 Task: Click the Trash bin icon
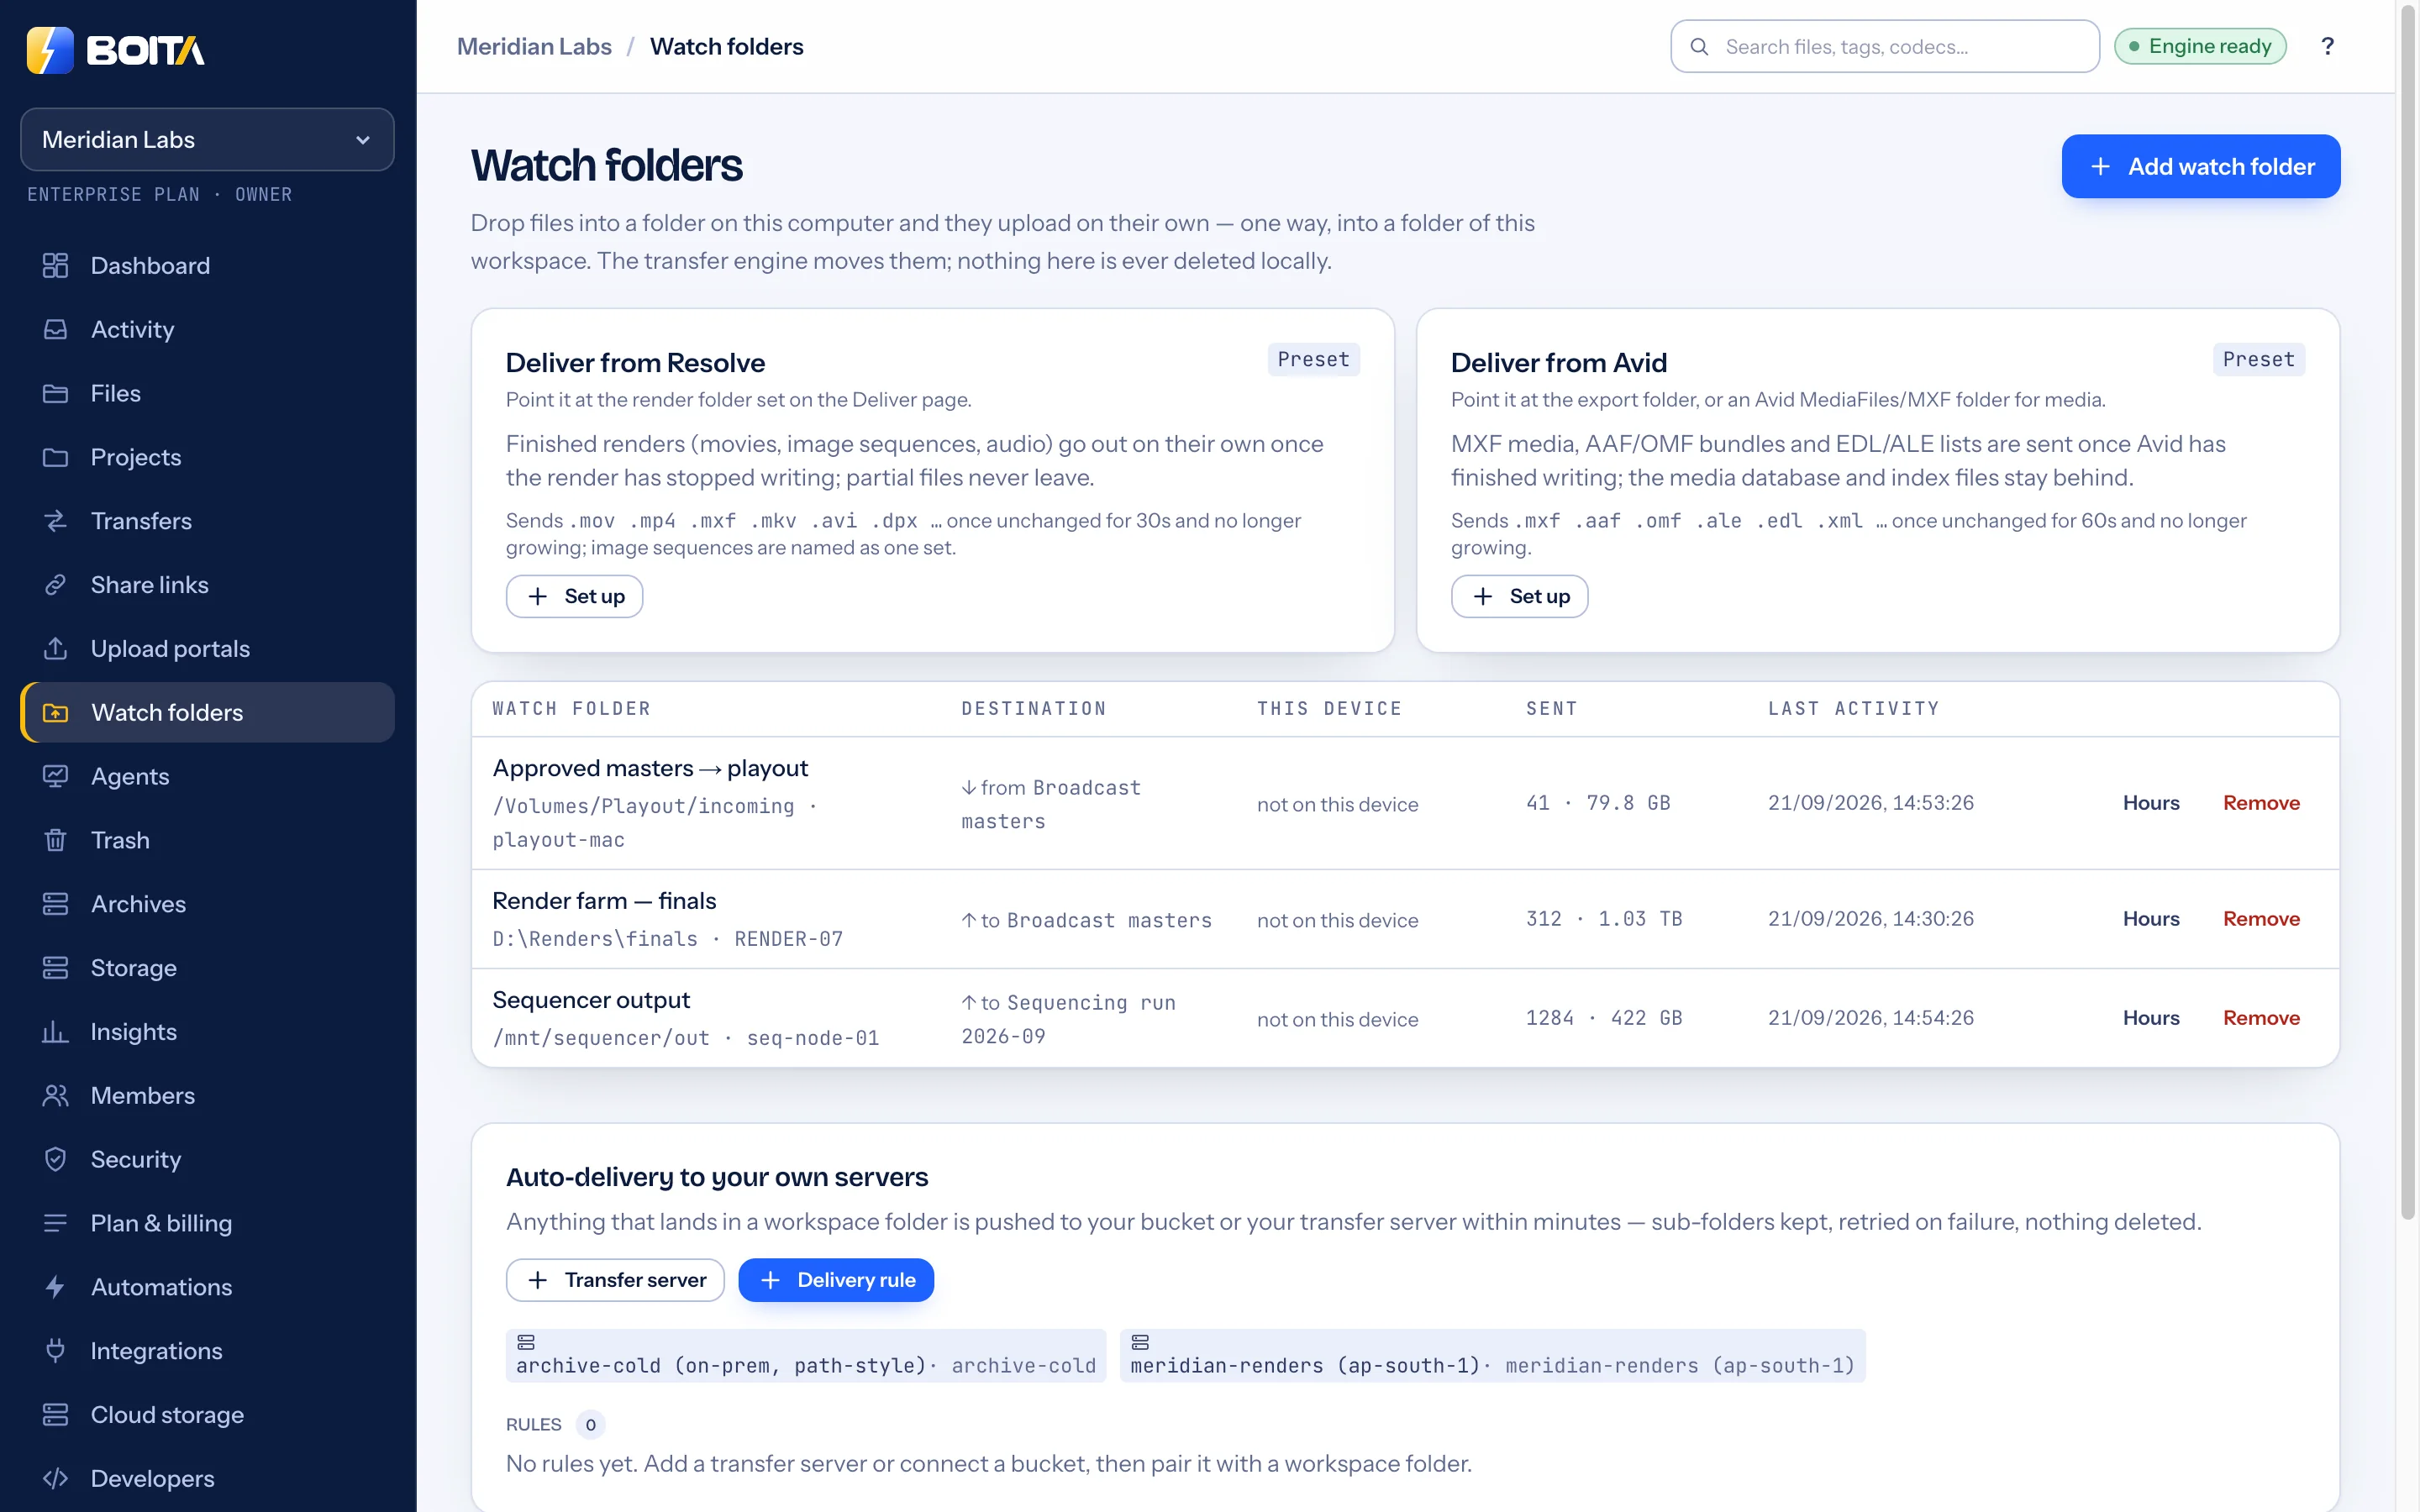pos(55,840)
